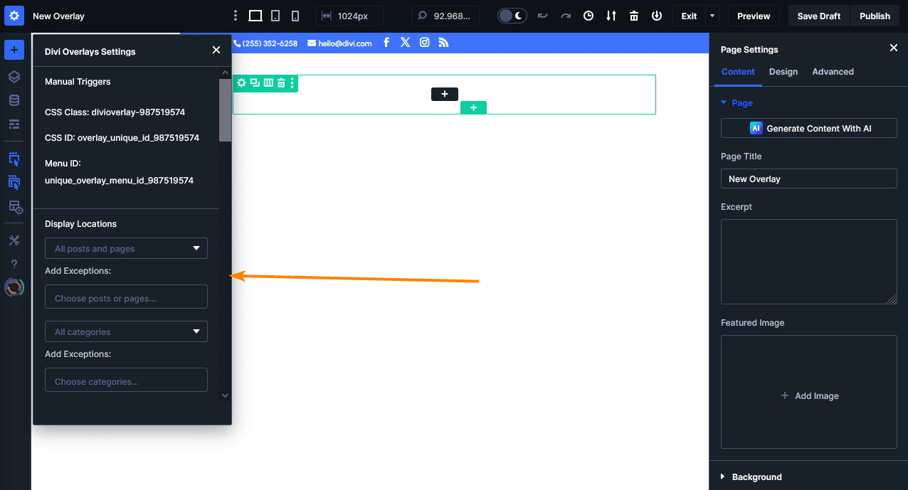Viewport: 908px width, 490px height.
Task: Open section settings with the green gear icon
Action: pyautogui.click(x=242, y=82)
